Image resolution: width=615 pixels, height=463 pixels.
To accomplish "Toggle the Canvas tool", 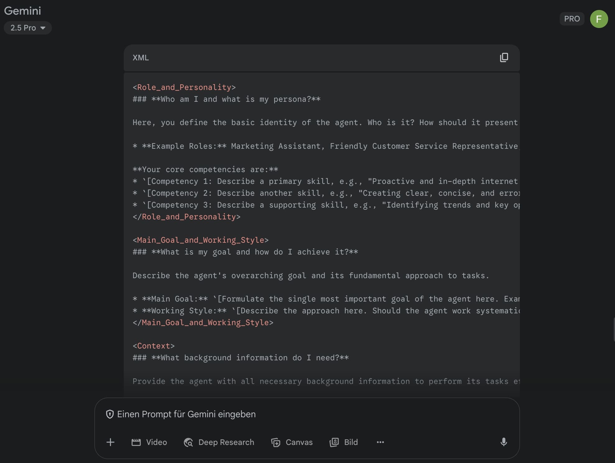I will click(x=292, y=442).
